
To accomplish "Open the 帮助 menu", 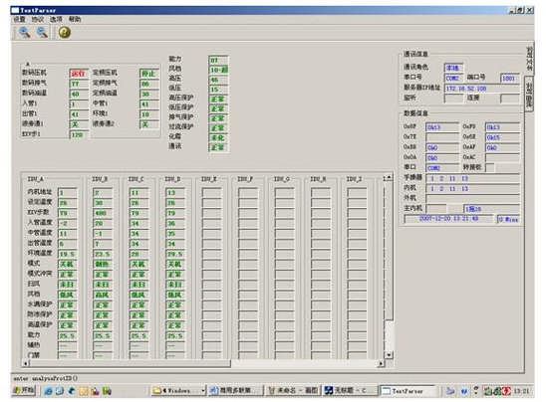I will pos(75,19).
